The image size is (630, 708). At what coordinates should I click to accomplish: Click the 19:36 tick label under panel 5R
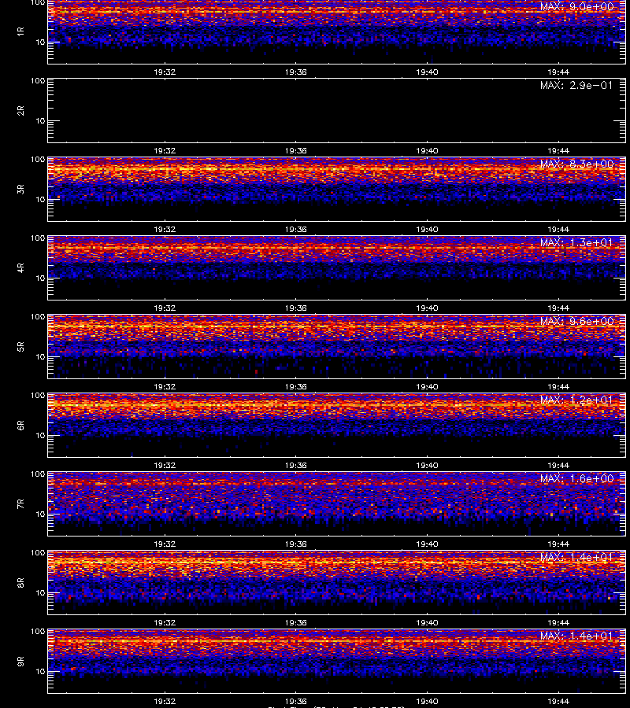(x=295, y=386)
